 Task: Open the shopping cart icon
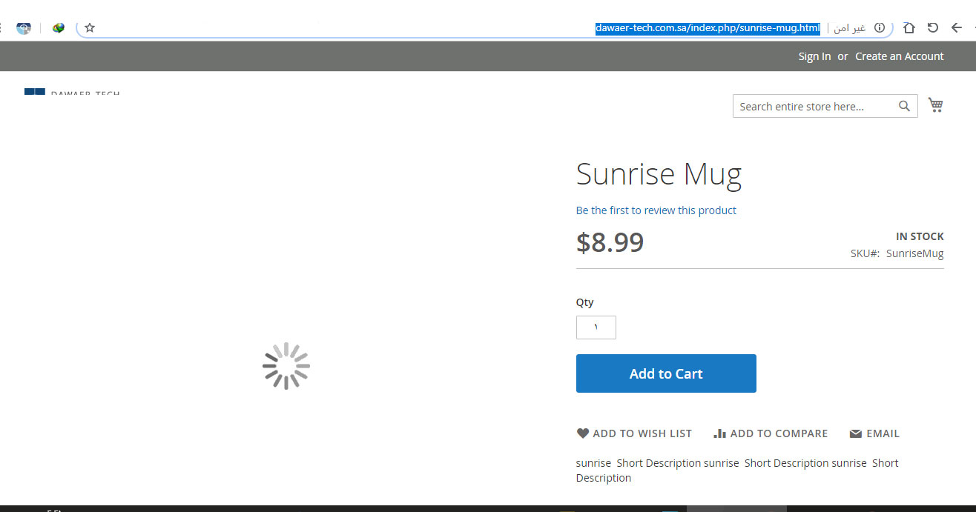[935, 106]
